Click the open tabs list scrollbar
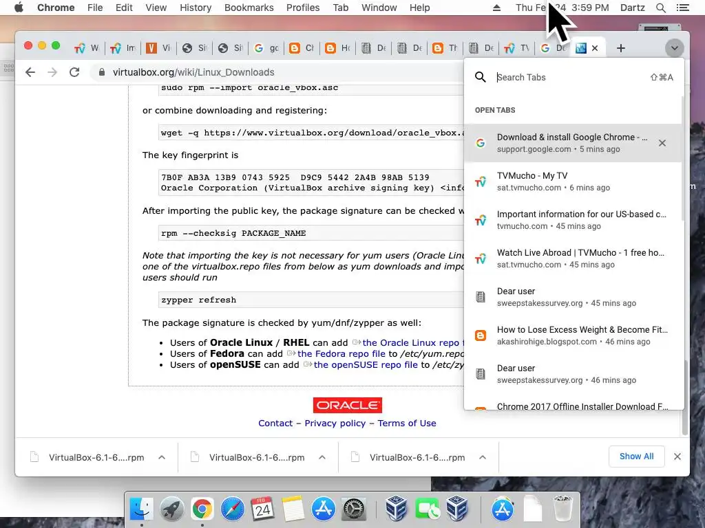Viewport: 705px width, 528px height. click(x=684, y=157)
